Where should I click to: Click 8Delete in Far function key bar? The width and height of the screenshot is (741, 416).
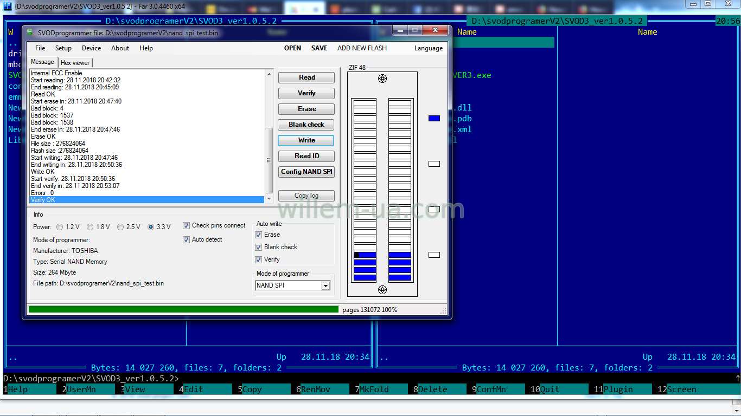tap(440, 389)
